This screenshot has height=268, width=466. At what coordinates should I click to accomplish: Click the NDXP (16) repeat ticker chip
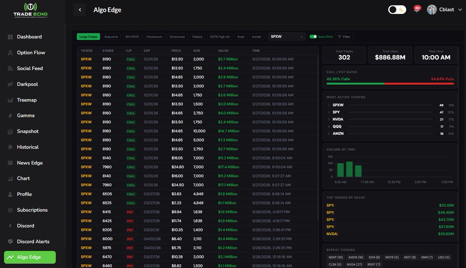tap(336, 257)
